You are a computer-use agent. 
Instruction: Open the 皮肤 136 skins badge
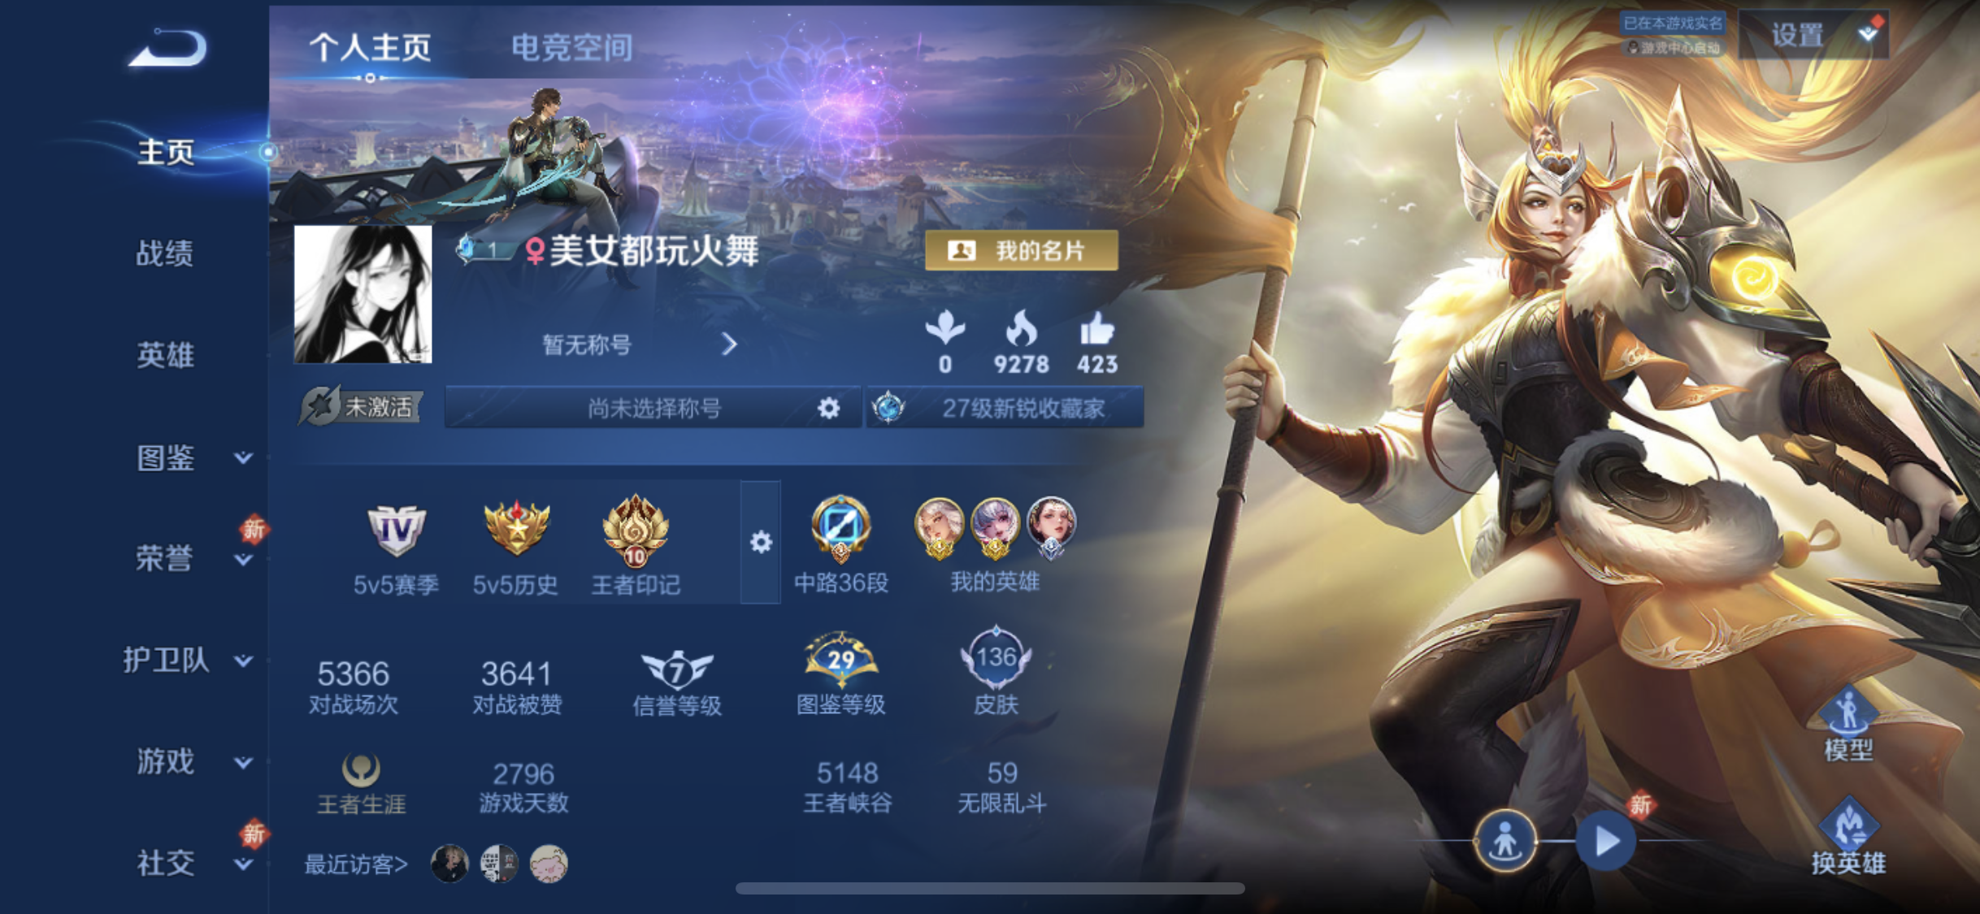coord(996,657)
